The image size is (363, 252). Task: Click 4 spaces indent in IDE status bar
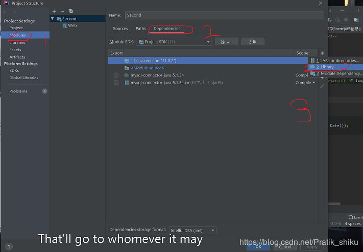[x=352, y=223]
